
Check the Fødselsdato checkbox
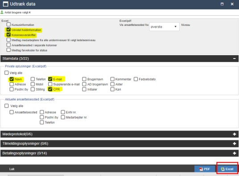point(136,79)
